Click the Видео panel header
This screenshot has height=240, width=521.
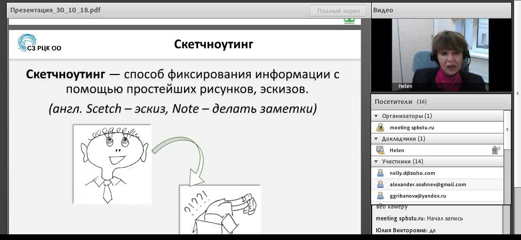point(441,10)
